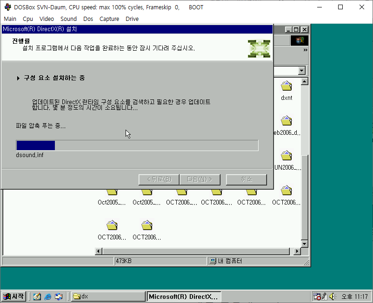Click the IME pen tray icon

tap(324, 296)
